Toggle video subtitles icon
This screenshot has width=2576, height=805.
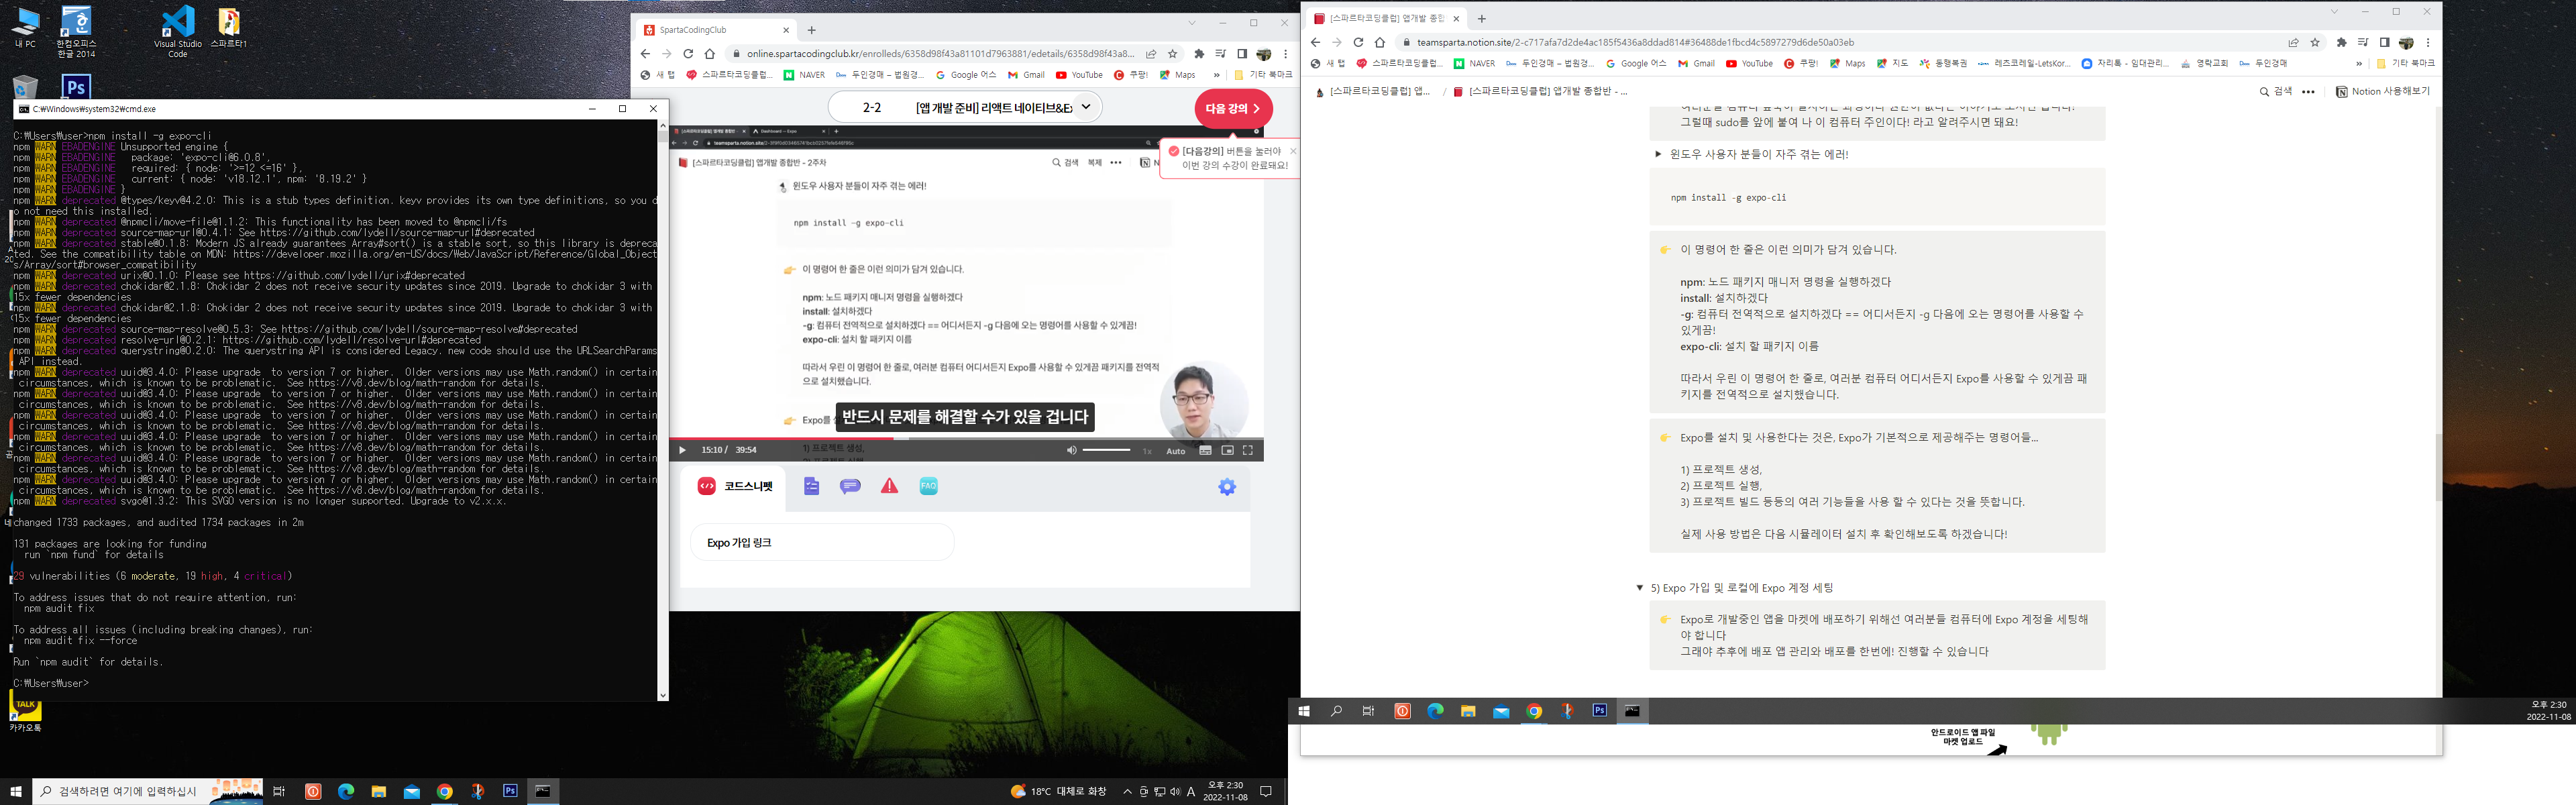coord(1205,450)
